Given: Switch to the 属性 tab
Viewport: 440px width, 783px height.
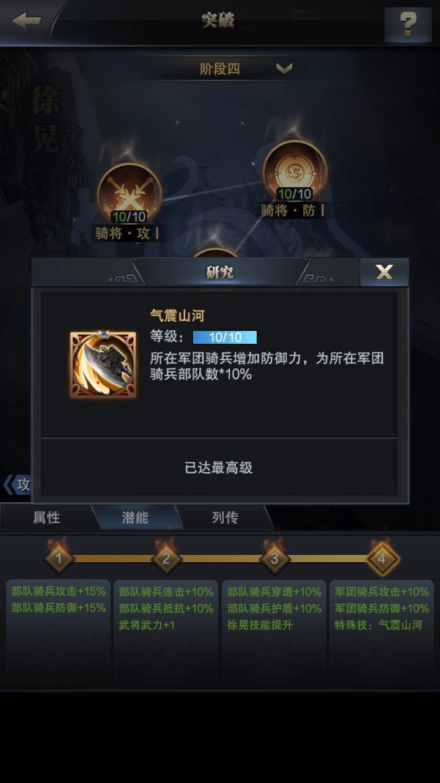Looking at the screenshot, I should point(46,518).
